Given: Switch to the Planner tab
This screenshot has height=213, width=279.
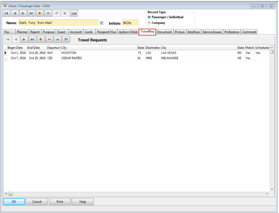Looking at the screenshot, I should click(x=22, y=32).
